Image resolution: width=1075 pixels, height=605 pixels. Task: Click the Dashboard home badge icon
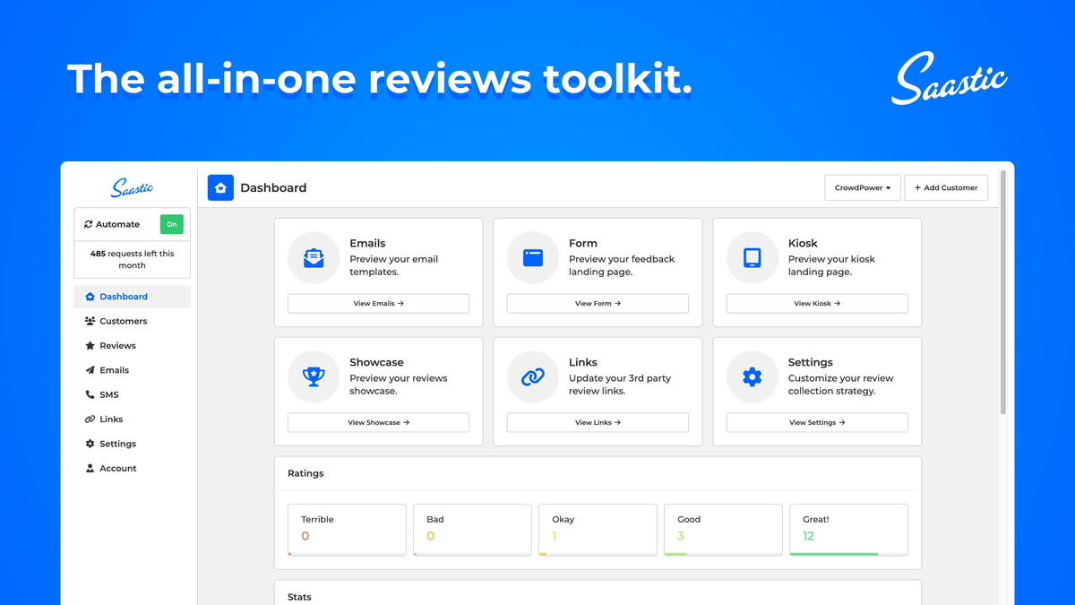pos(220,187)
